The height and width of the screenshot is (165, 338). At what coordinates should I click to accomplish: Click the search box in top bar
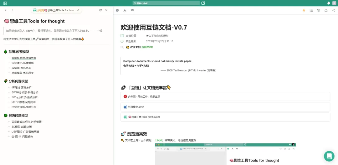[166, 3]
